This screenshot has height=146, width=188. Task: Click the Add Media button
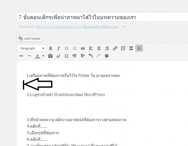(x=29, y=39)
